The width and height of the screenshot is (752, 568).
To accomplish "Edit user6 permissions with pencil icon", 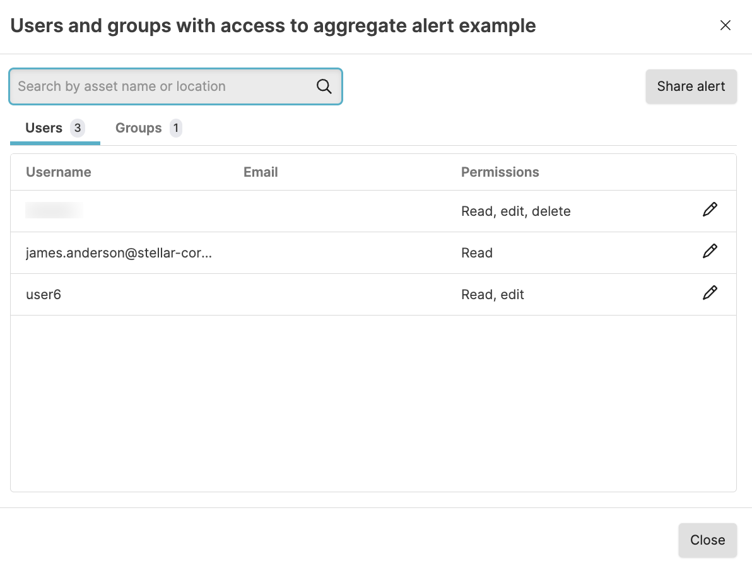I will pos(710,293).
